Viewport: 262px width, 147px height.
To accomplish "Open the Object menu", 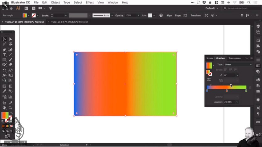I will (x=55, y=2).
